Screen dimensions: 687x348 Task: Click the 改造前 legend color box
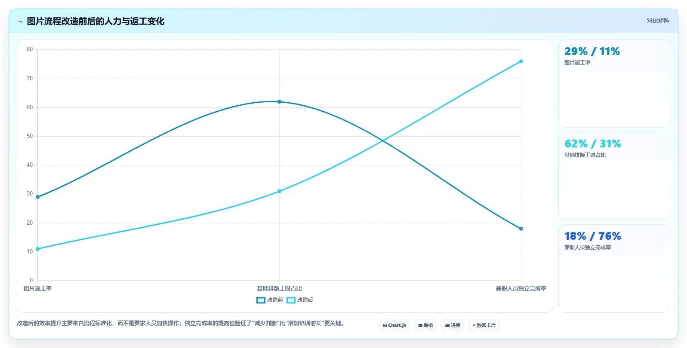pyautogui.click(x=261, y=300)
